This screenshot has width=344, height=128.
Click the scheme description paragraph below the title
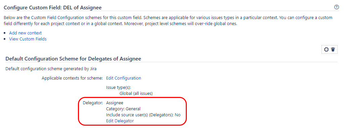point(168,21)
